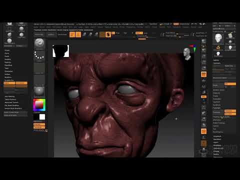Toggle the orange Persp icon on right shelf

coord(203,74)
